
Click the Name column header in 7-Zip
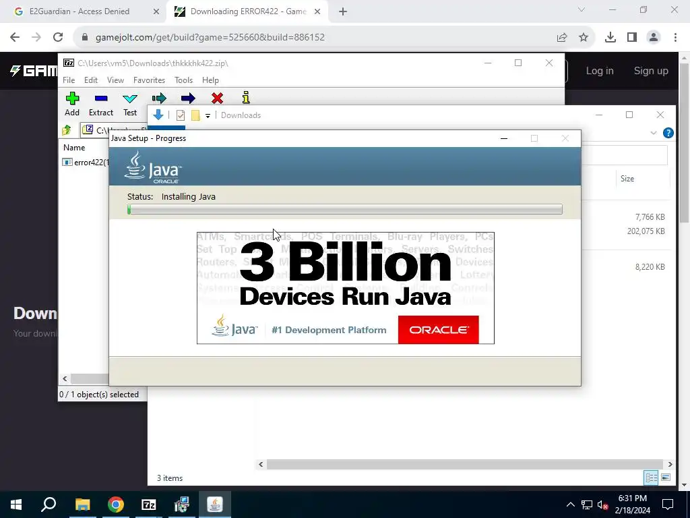(74, 148)
